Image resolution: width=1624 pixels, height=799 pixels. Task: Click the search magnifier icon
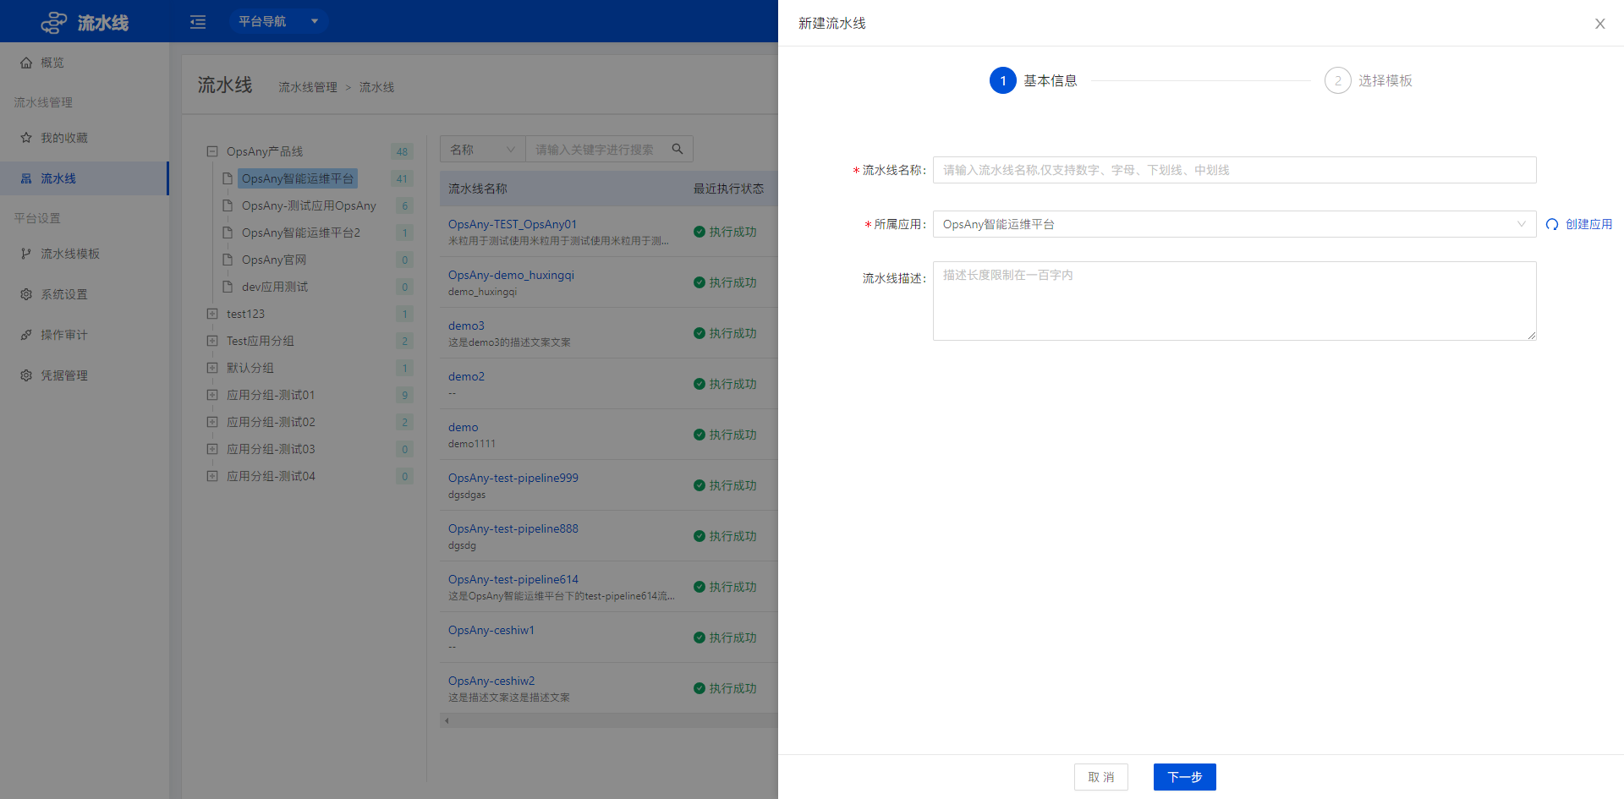(x=678, y=149)
